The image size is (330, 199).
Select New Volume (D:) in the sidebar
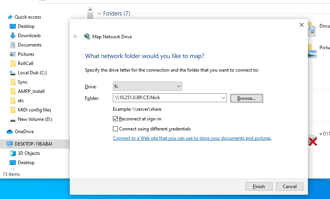tap(35, 119)
